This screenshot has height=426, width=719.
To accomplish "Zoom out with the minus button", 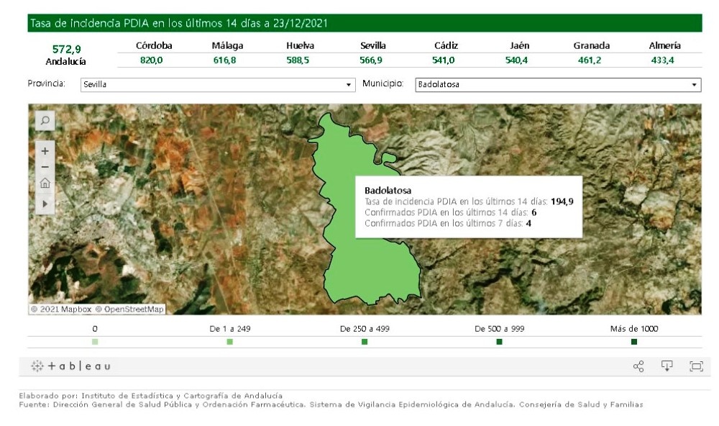I will (x=45, y=167).
